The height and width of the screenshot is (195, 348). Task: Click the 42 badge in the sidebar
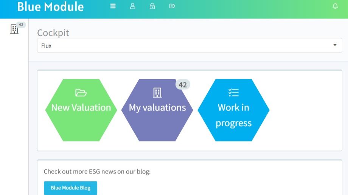tap(21, 25)
